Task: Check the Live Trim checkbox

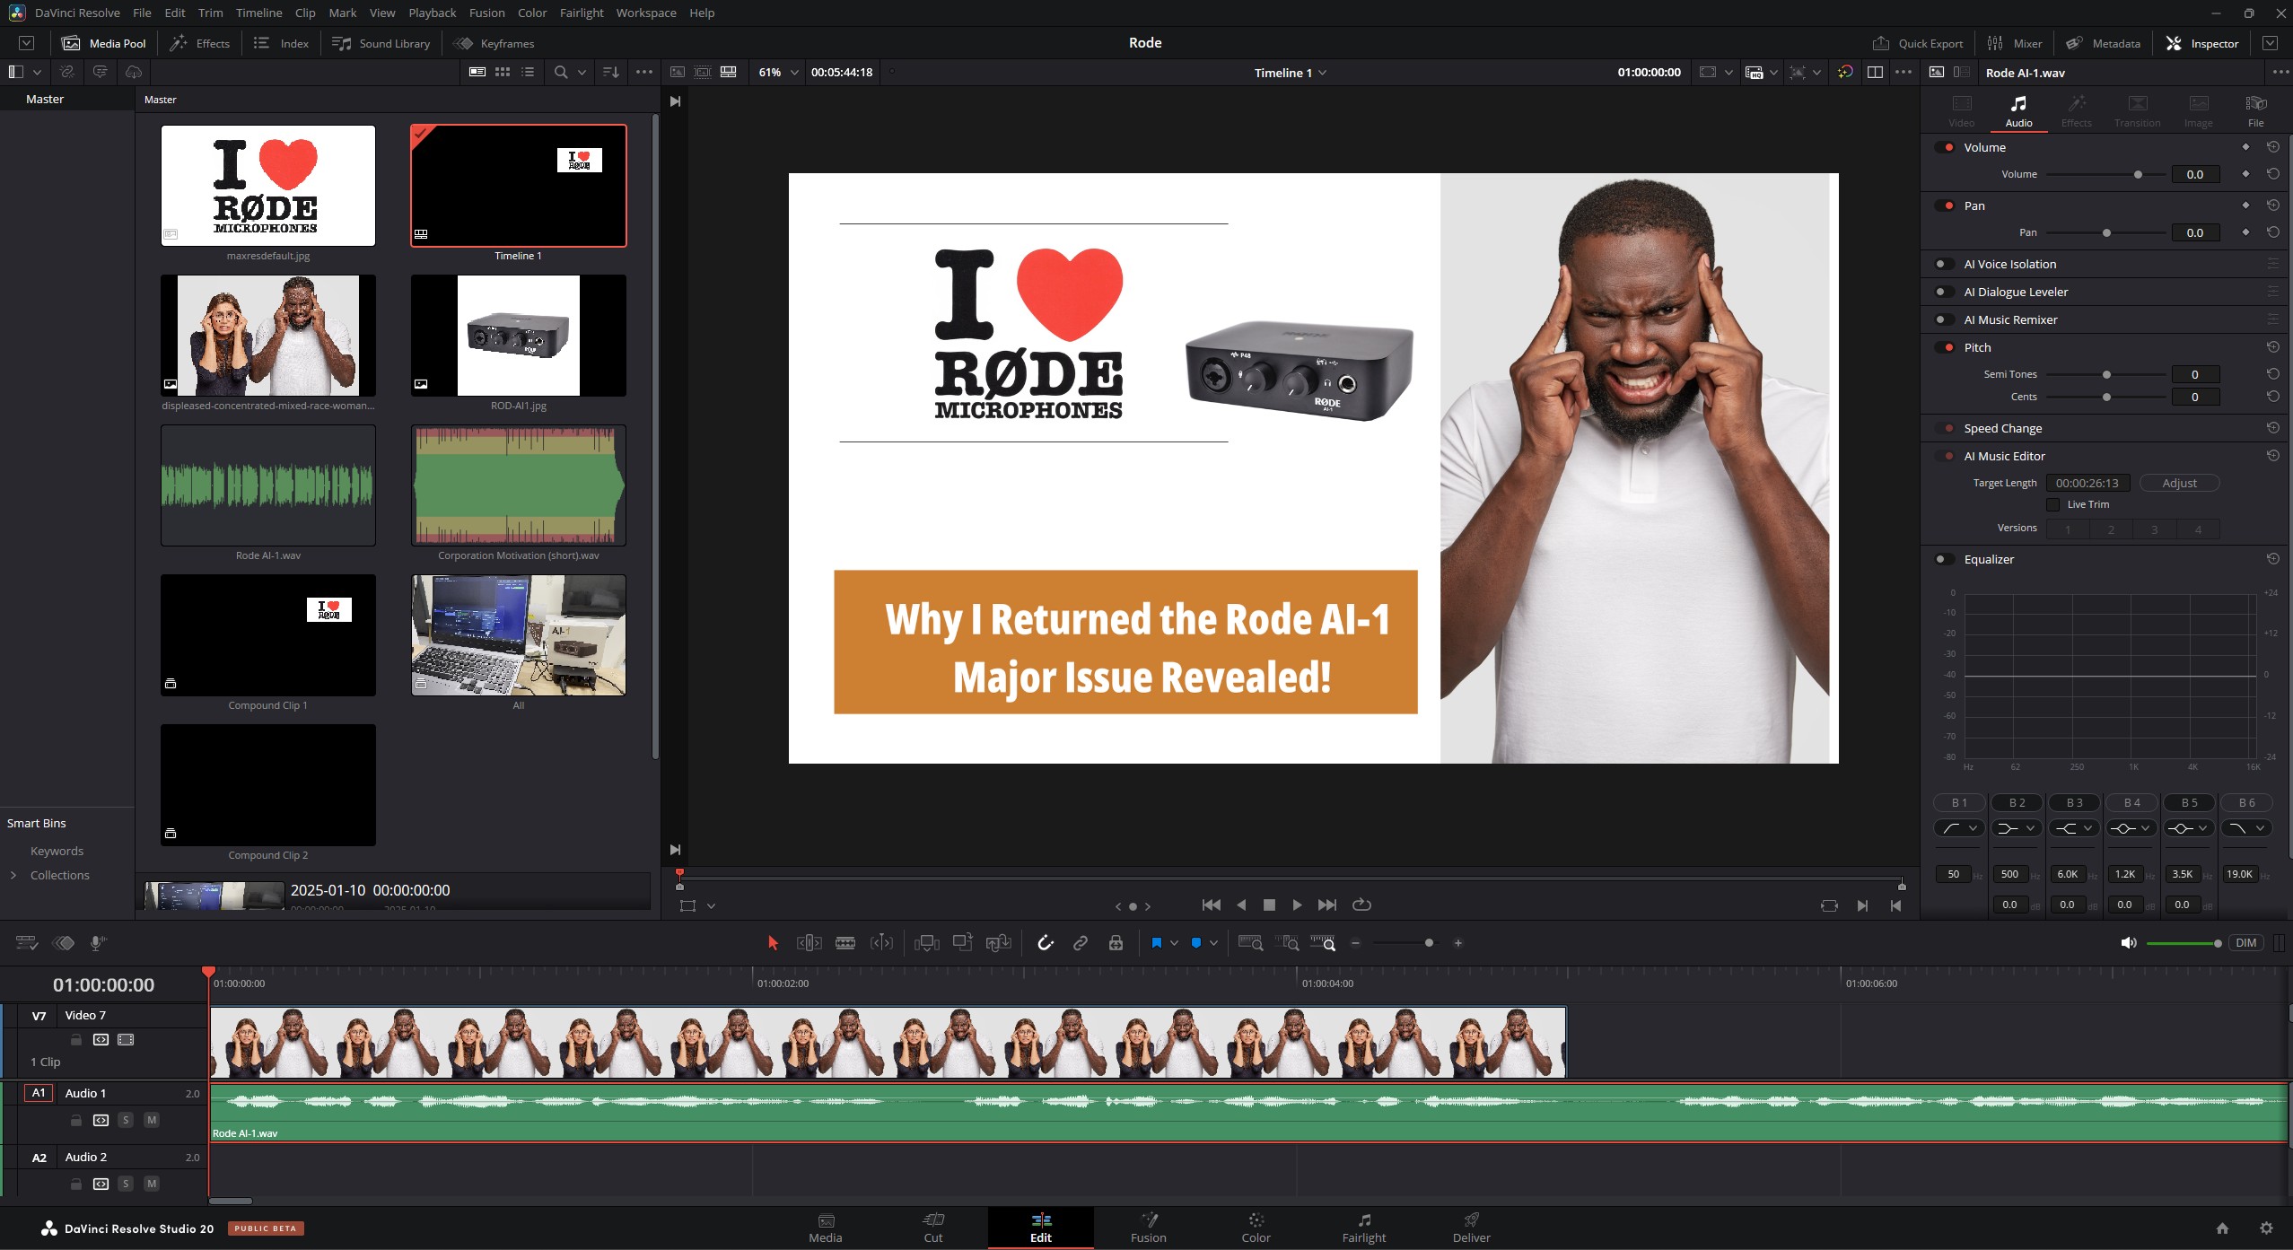Action: coord(2052,504)
